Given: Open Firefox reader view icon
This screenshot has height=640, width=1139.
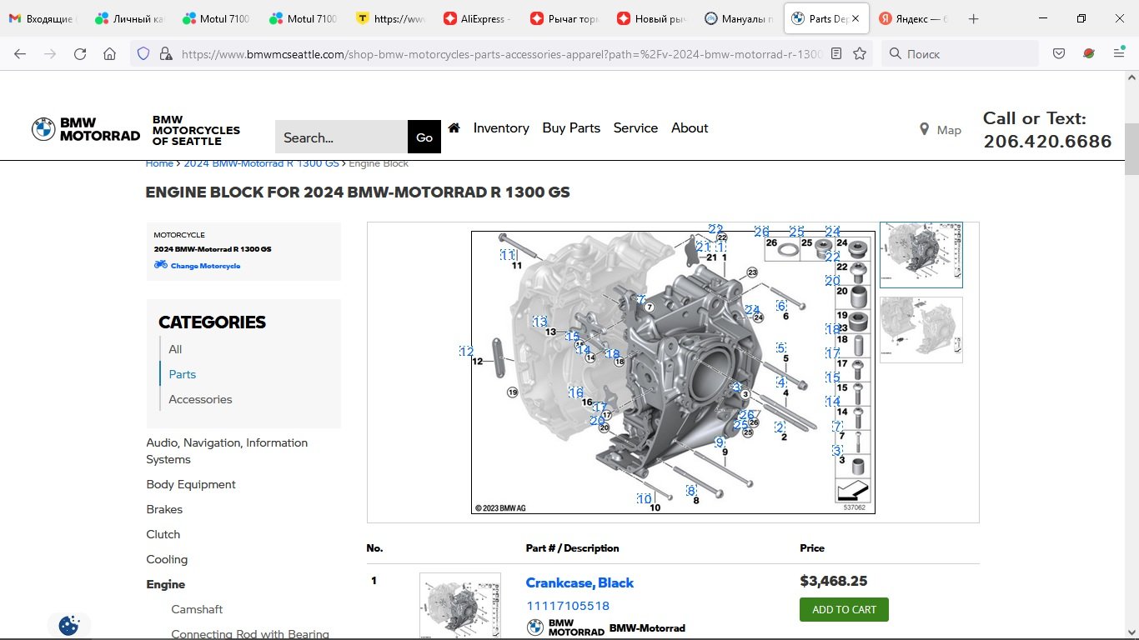Looking at the screenshot, I should pyautogui.click(x=836, y=54).
